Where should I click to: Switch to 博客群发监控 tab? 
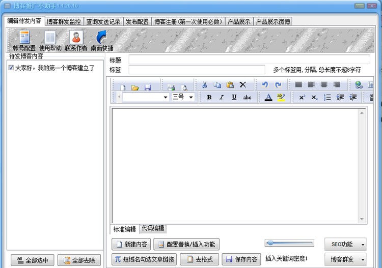[x=64, y=22]
